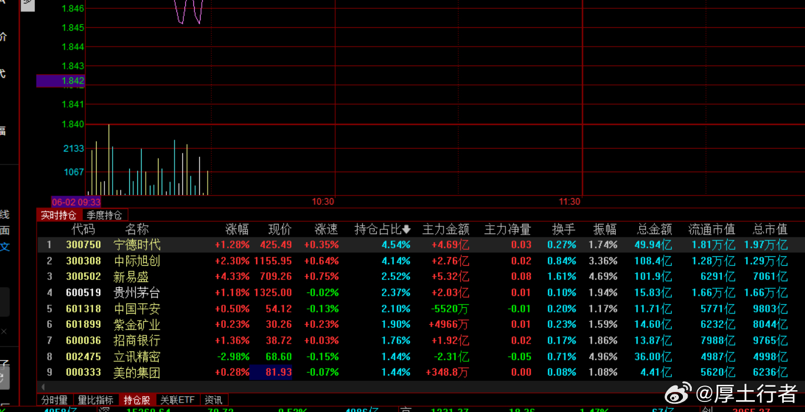Sort table by 名称 column header
805x412 pixels.
[137, 229]
